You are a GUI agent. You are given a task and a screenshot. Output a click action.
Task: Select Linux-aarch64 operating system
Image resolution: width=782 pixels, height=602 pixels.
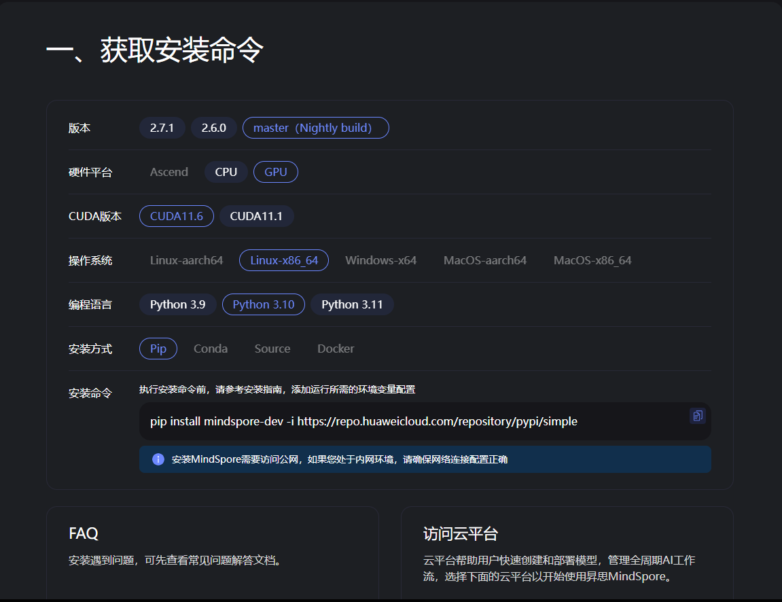[187, 260]
